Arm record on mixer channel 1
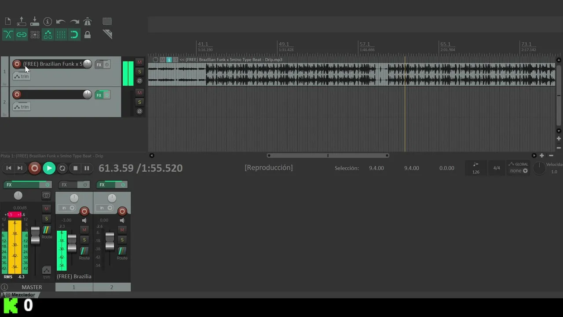This screenshot has width=563, height=317. point(84,211)
